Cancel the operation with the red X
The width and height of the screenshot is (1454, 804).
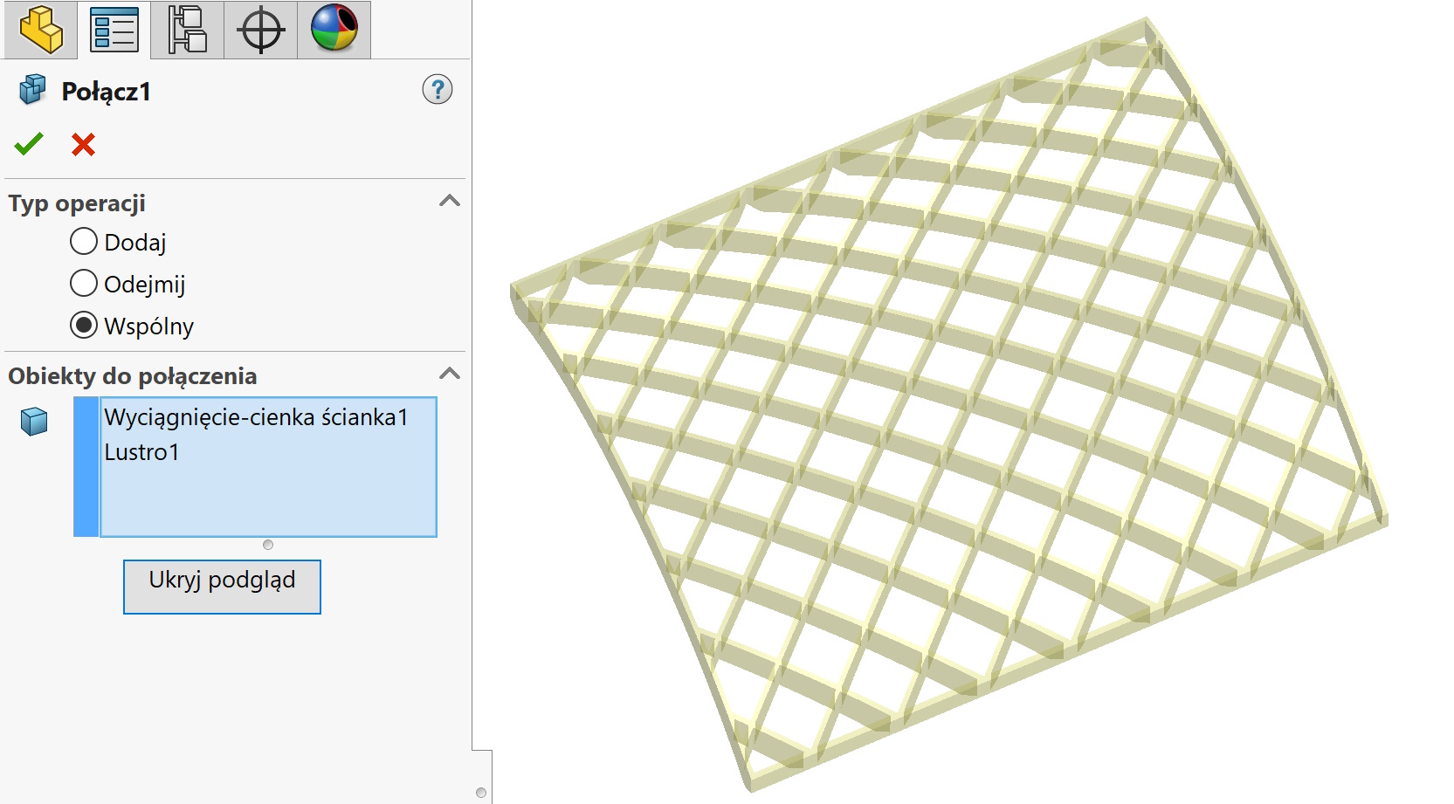pos(83,144)
